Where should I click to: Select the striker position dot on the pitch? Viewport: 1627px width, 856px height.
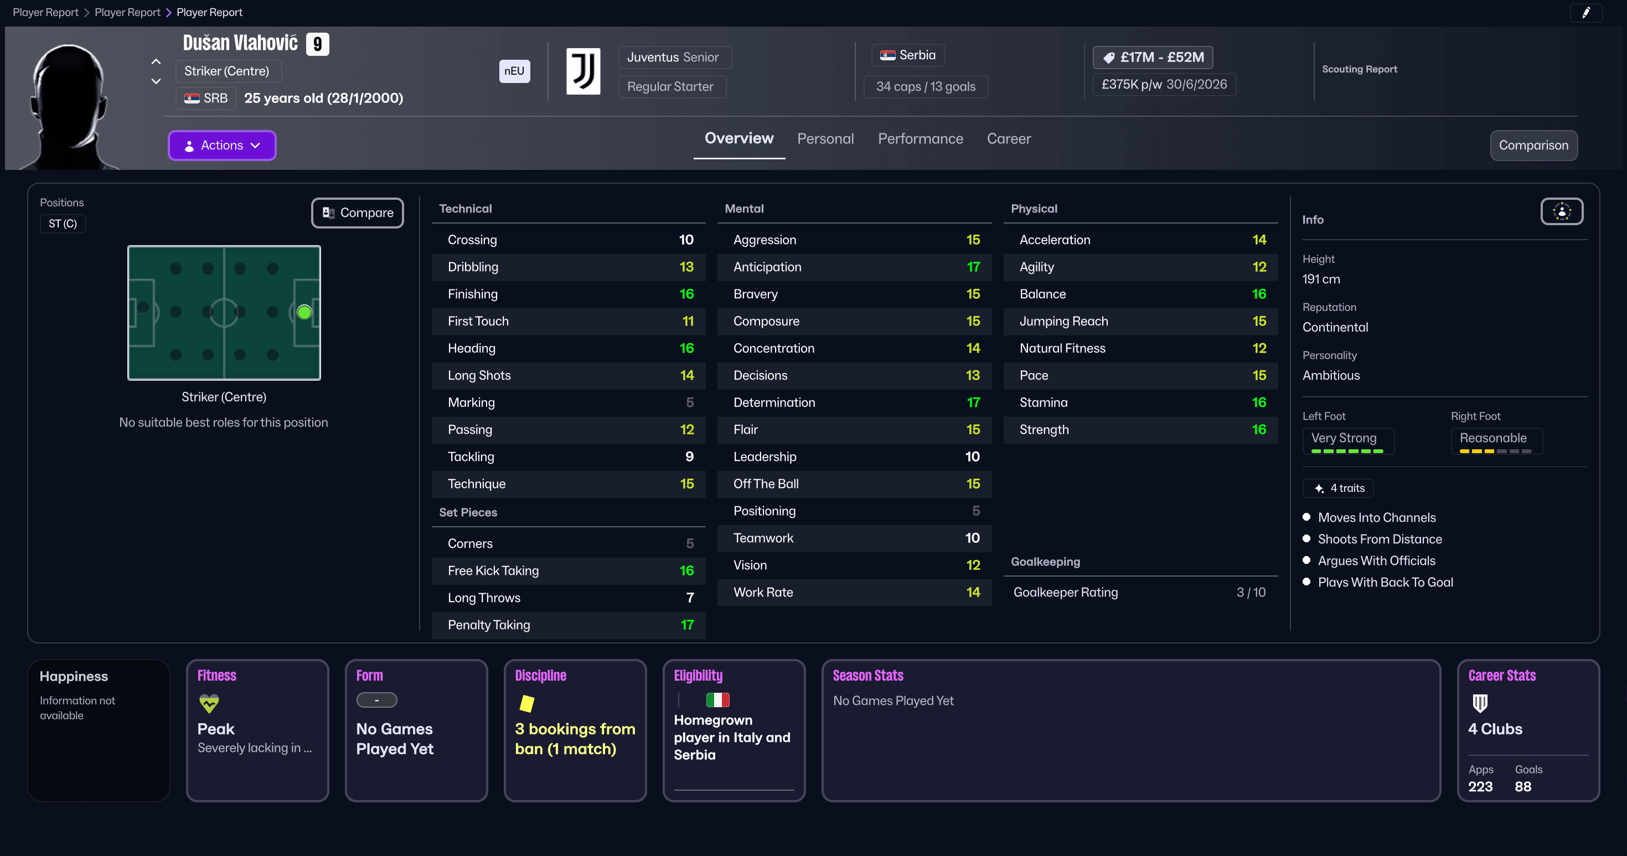[304, 312]
